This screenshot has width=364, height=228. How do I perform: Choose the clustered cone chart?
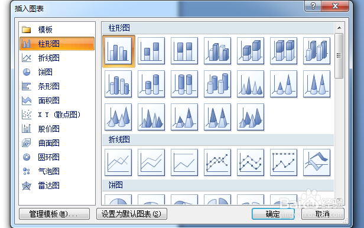tap(251, 84)
